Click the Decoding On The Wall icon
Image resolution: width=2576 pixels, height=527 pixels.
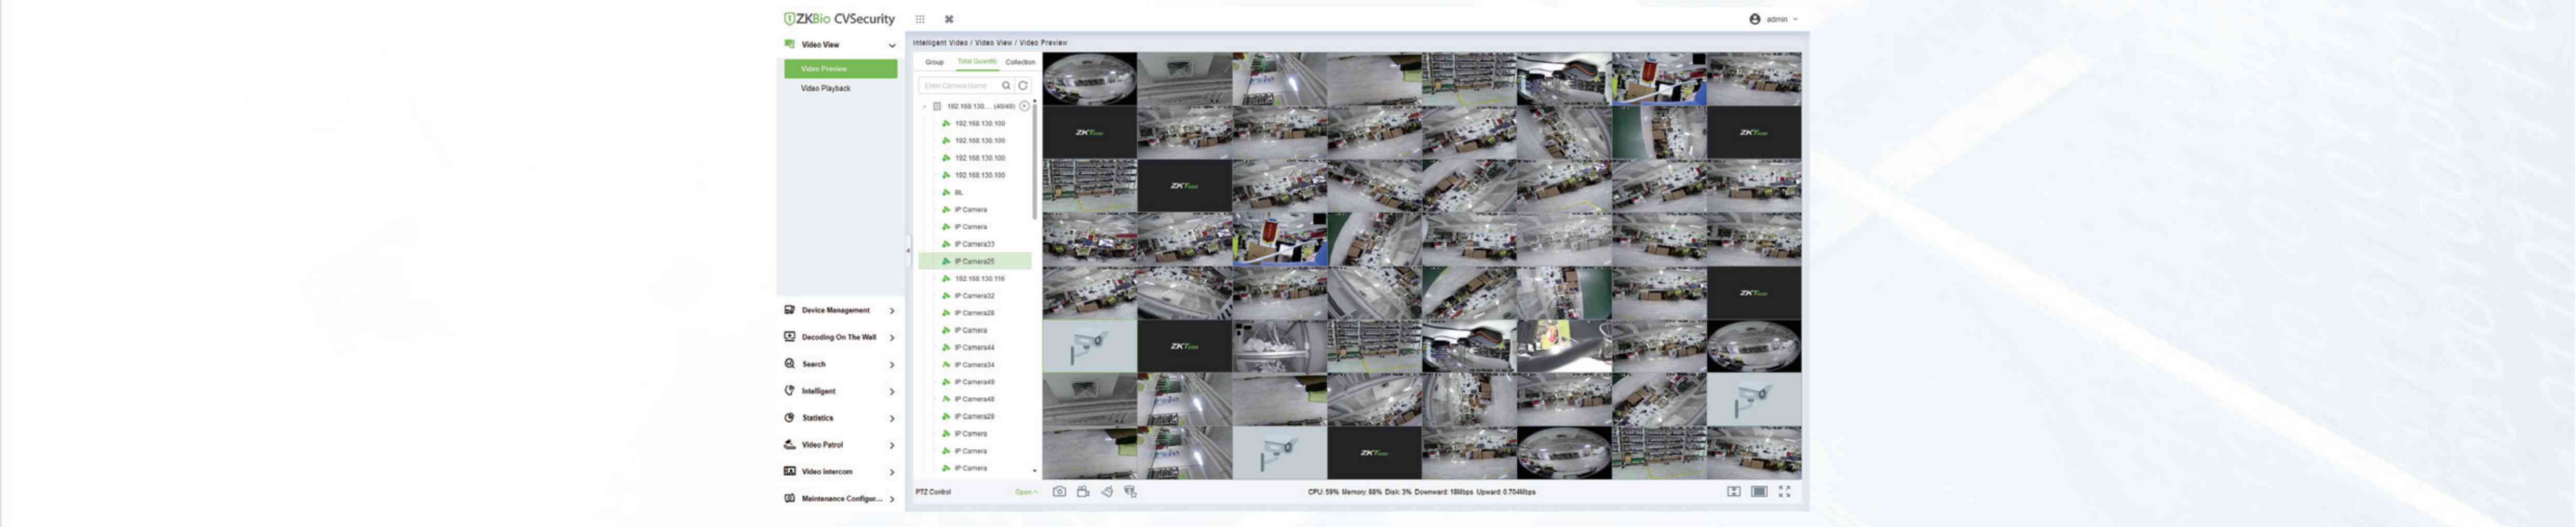[x=789, y=336]
